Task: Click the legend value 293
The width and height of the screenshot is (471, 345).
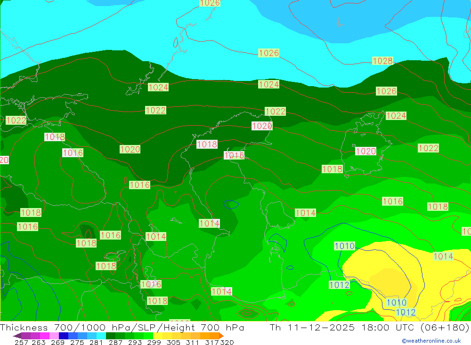Action: pos(135,342)
